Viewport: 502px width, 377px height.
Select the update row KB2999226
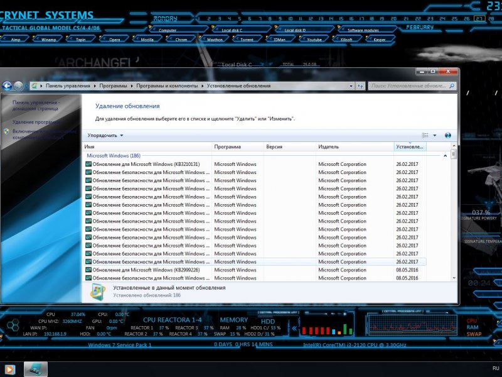point(255,270)
